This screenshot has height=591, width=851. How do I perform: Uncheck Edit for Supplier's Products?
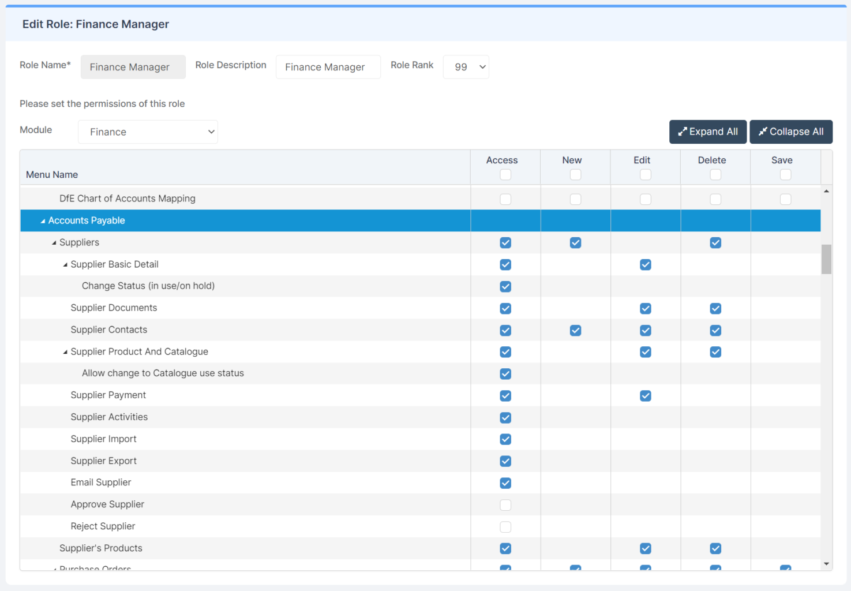pos(646,548)
